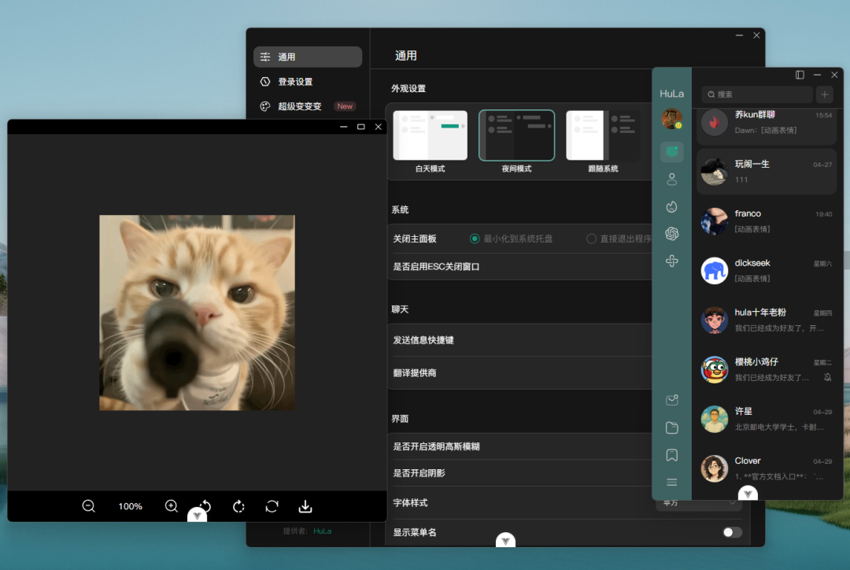Viewport: 850px width, 570px height.
Task: Click the down arrow at settings panel bottom
Action: (504, 540)
